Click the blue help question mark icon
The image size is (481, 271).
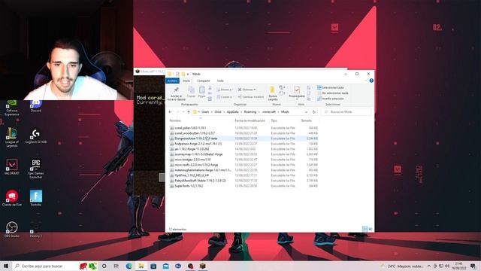pyautogui.click(x=371, y=81)
